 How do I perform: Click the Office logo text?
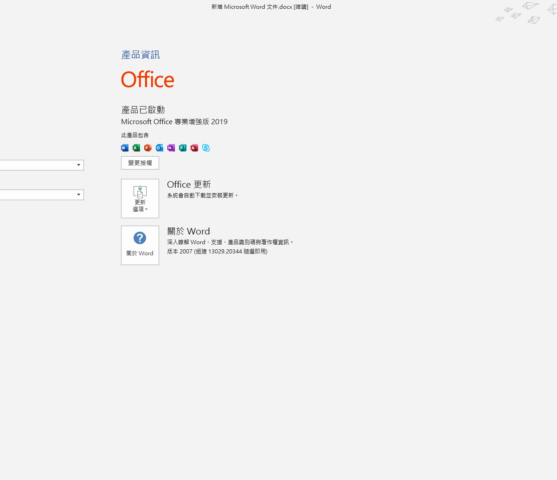(x=147, y=80)
